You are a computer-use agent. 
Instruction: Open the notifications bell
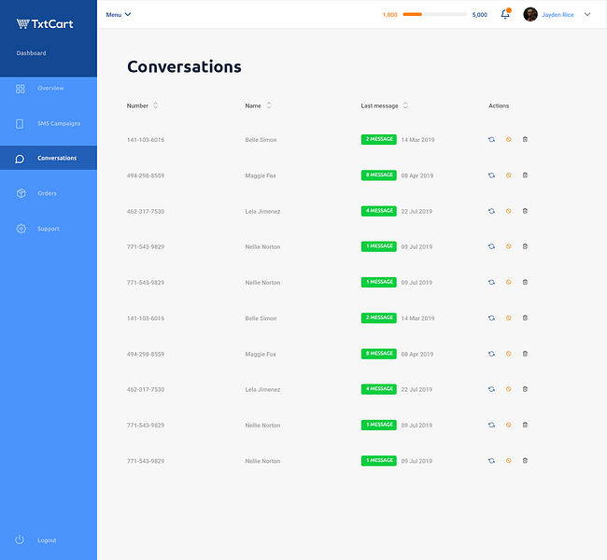[x=505, y=14]
